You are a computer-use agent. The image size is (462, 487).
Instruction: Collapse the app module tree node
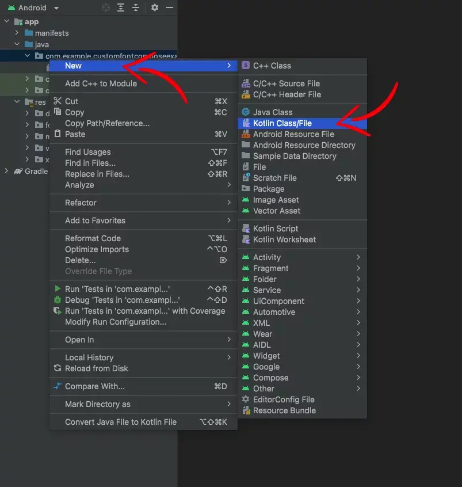coord(6,21)
